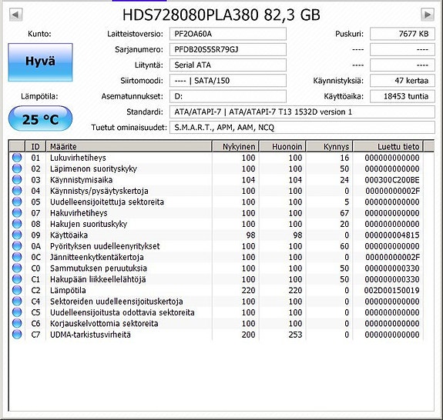Go to next disk with right arrow
Viewport: 443px width, 420px height.
point(428,15)
